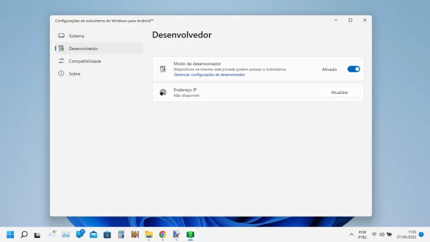This screenshot has width=430, height=242.
Task: Open Gerenciar configurações de desenvolvedor link
Action: pos(209,75)
